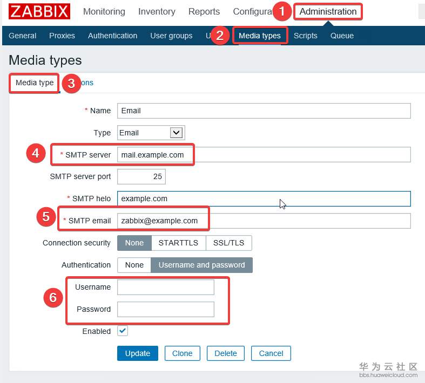Open the Administration menu
425x383 pixels.
point(328,11)
